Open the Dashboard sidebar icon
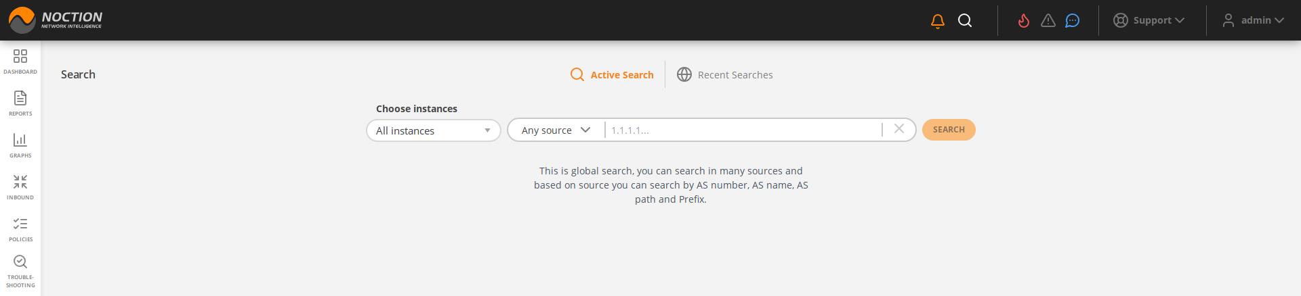Image resolution: width=1301 pixels, height=296 pixels. point(20,61)
